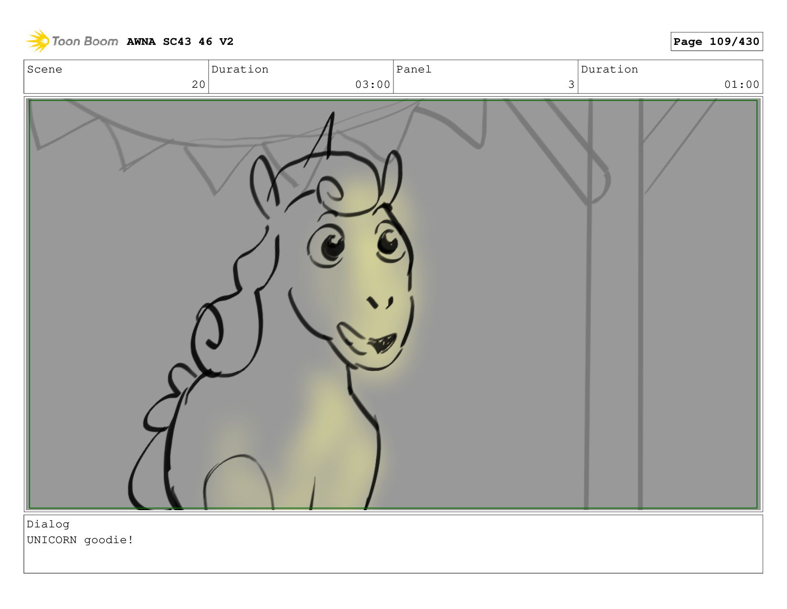Select the panel duration value "01:00"

(742, 84)
